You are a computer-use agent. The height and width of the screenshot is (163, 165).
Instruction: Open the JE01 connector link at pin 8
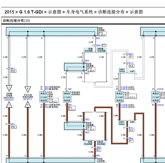point(98,156)
